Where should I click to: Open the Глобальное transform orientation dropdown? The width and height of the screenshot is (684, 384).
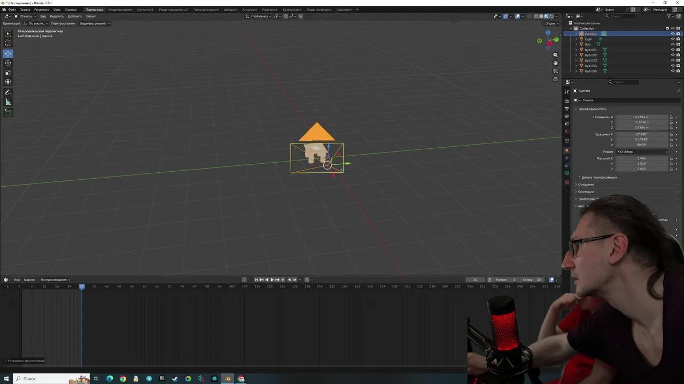click(258, 16)
